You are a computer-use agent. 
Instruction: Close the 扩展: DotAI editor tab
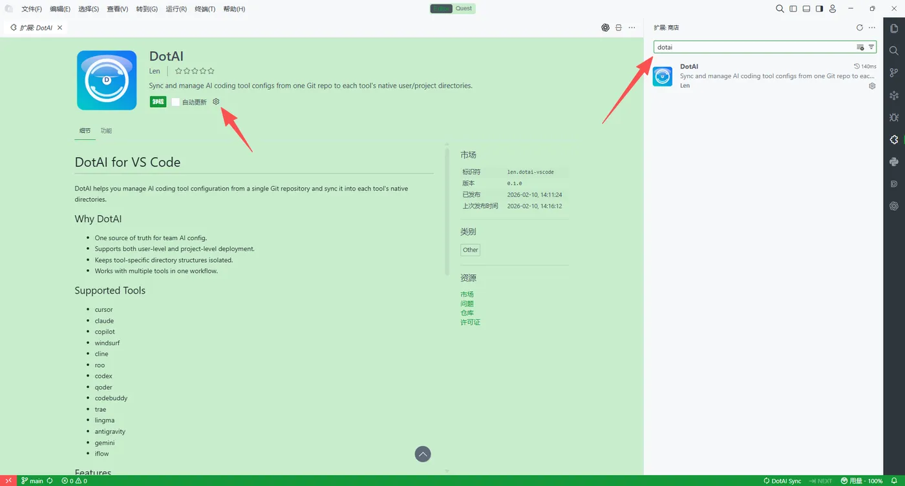point(60,28)
